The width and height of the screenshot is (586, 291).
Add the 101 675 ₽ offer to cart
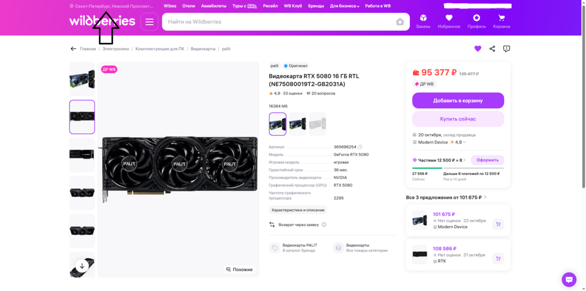[x=498, y=224]
